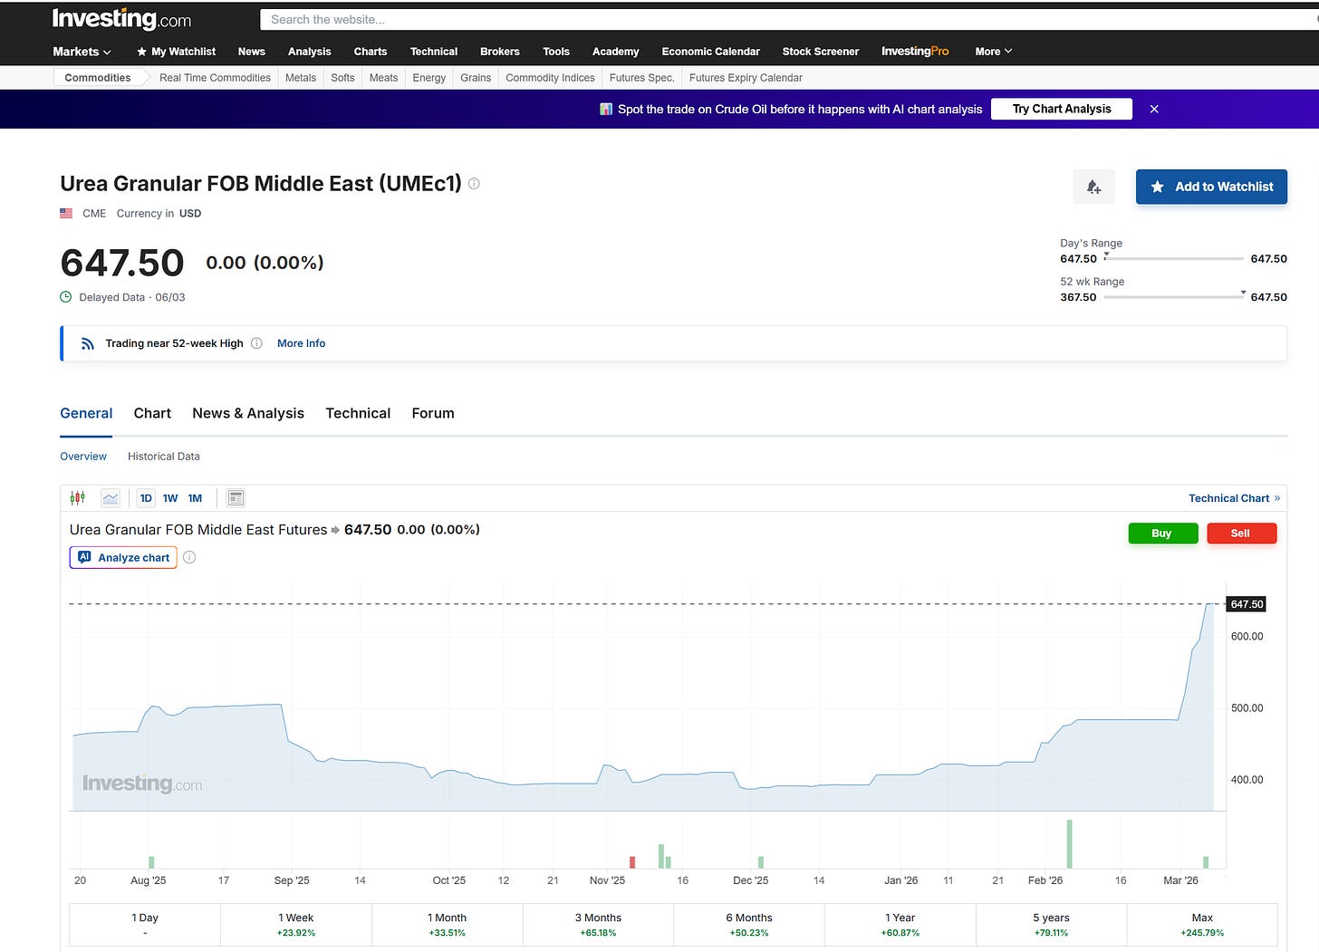Open the More Info link
This screenshot has height=952, width=1319.
tap(301, 343)
